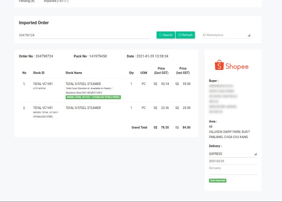Screen dimensions: 282x202
Task: Click Stock ID 673145934 under TEFAL VC1451
Action: pyautogui.click(x=39, y=88)
